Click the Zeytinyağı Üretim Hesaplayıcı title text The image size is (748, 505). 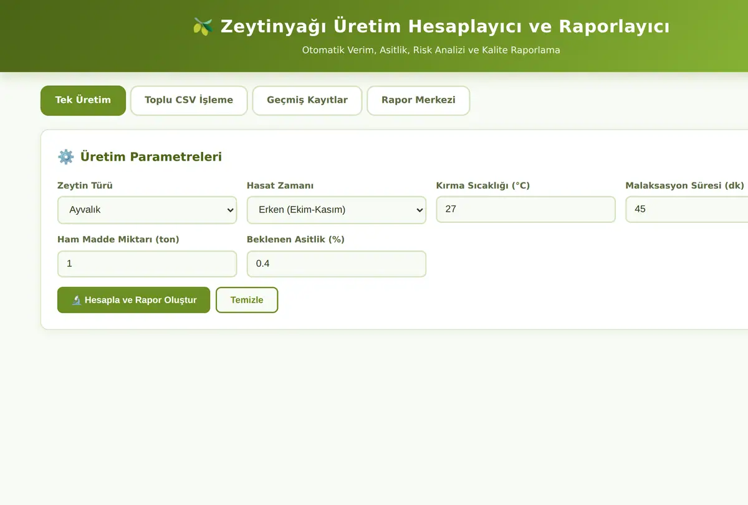(445, 27)
